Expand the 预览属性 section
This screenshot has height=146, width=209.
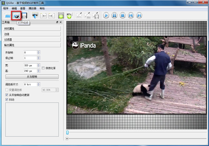click(x=32, y=29)
